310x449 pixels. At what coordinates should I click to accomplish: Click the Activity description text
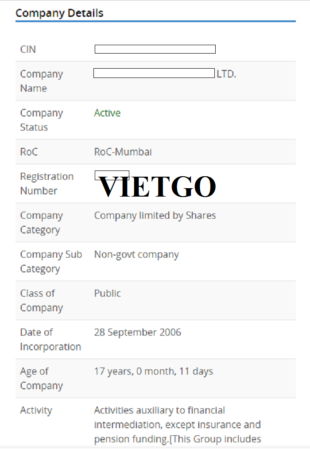[177, 424]
